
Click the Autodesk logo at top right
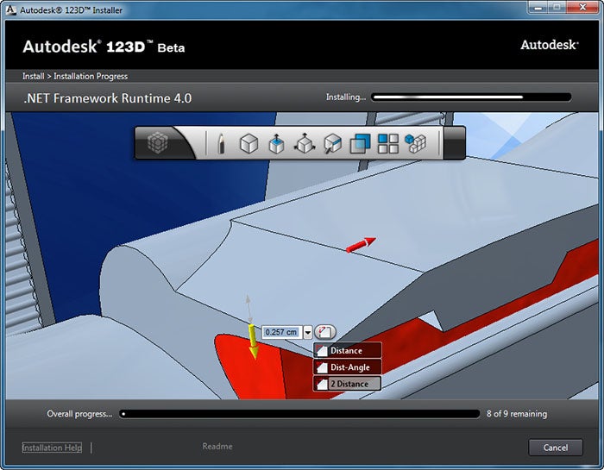(x=550, y=45)
